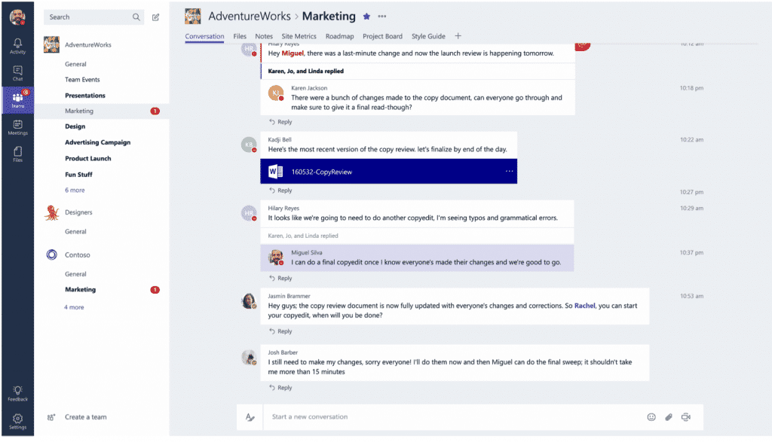Attach a file with paperclip icon

click(x=669, y=417)
